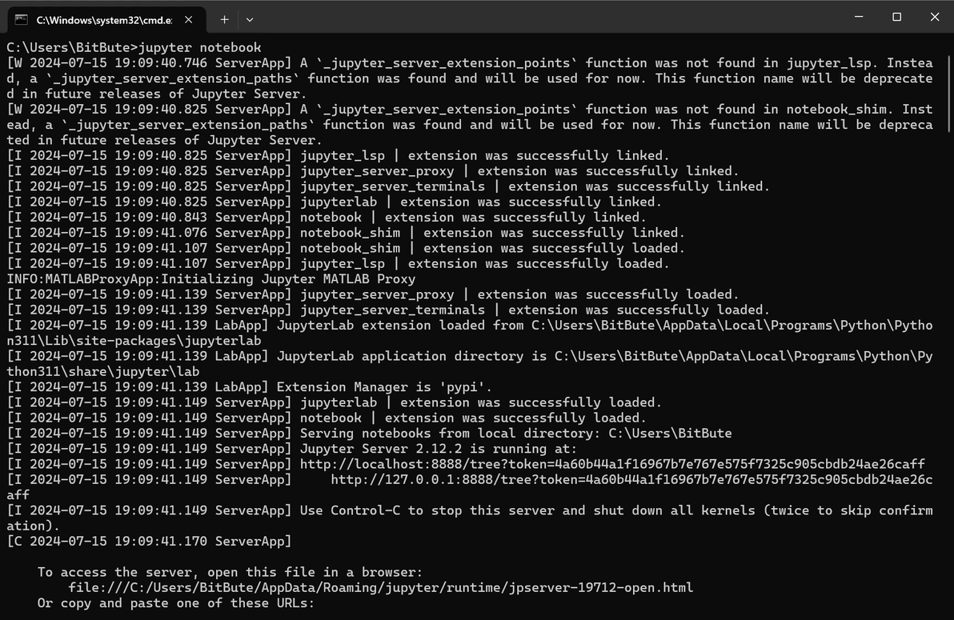Close the cmd.exe terminal tab
Image resolution: width=954 pixels, height=620 pixels.
[x=189, y=19]
